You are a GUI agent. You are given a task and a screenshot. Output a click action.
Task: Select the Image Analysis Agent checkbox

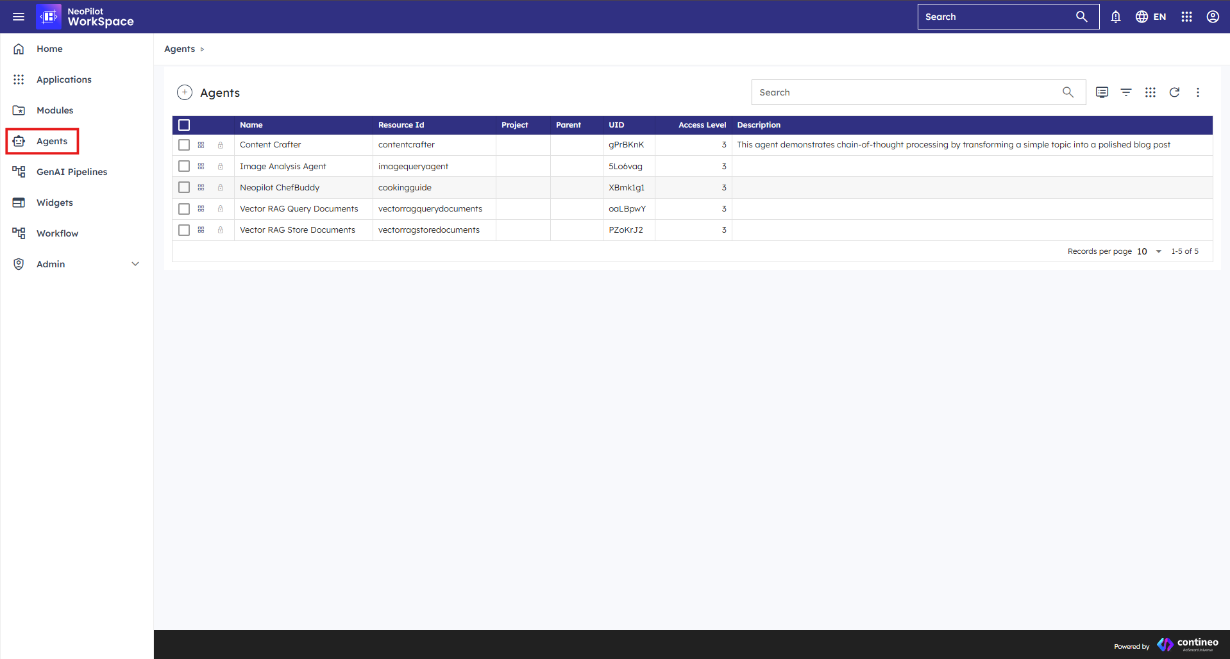[x=184, y=166]
